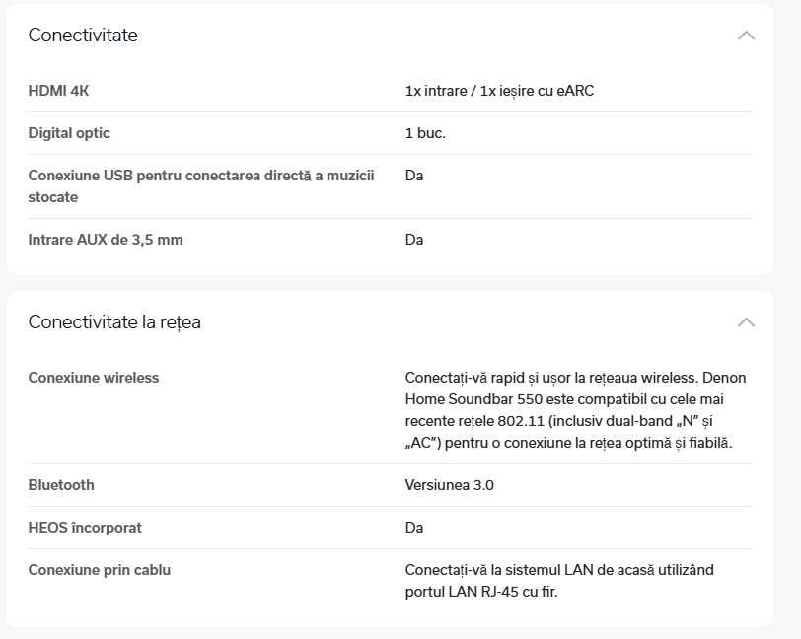Select the Intrare AUX de 3,5 mm label
The width and height of the screenshot is (801, 639).
106,240
